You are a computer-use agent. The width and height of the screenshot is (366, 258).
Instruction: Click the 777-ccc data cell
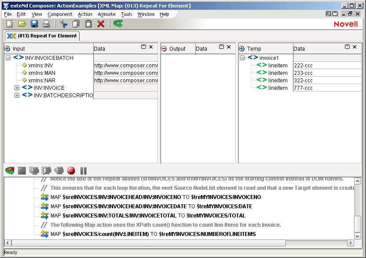click(x=327, y=88)
